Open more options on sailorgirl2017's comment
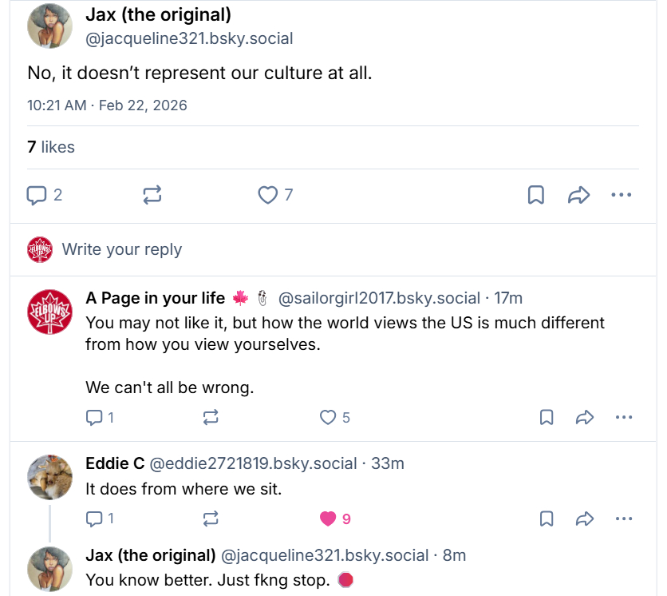Viewport: 667px width, 596px height. [624, 417]
